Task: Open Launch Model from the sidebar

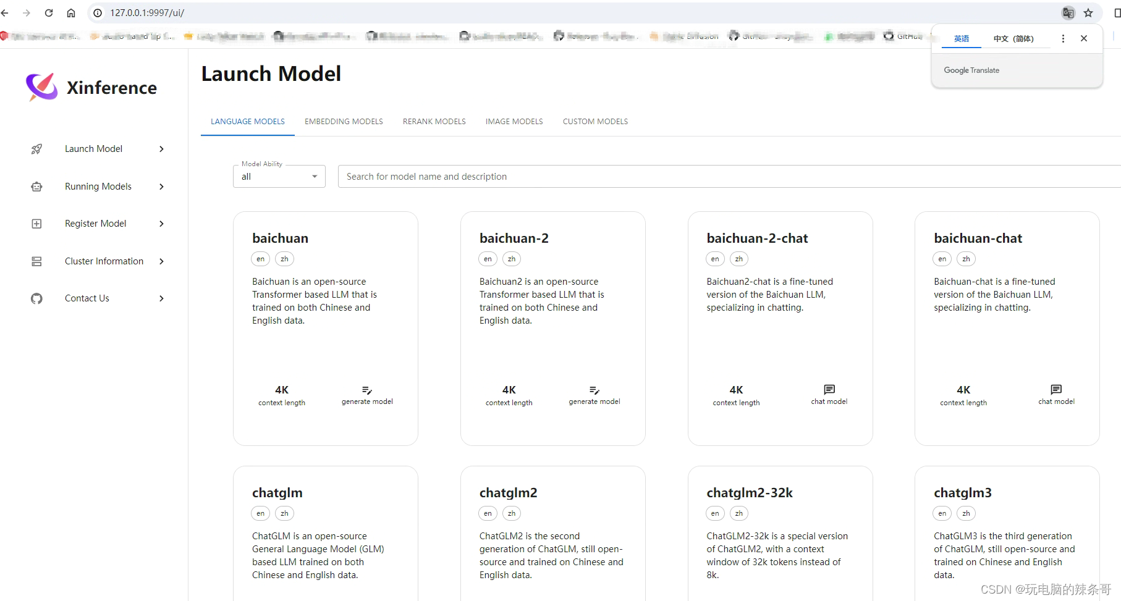Action: point(94,149)
